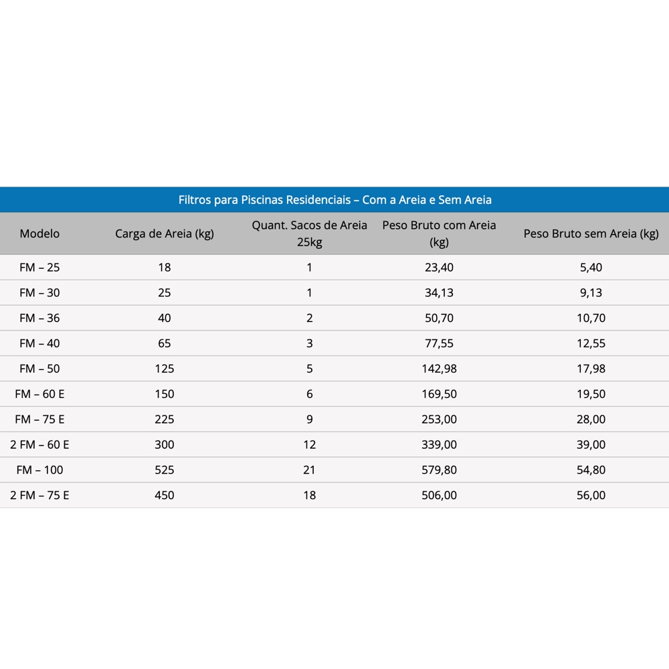669x669 pixels.
Task: Select the Peso Bruto com Areia header
Action: [439, 233]
